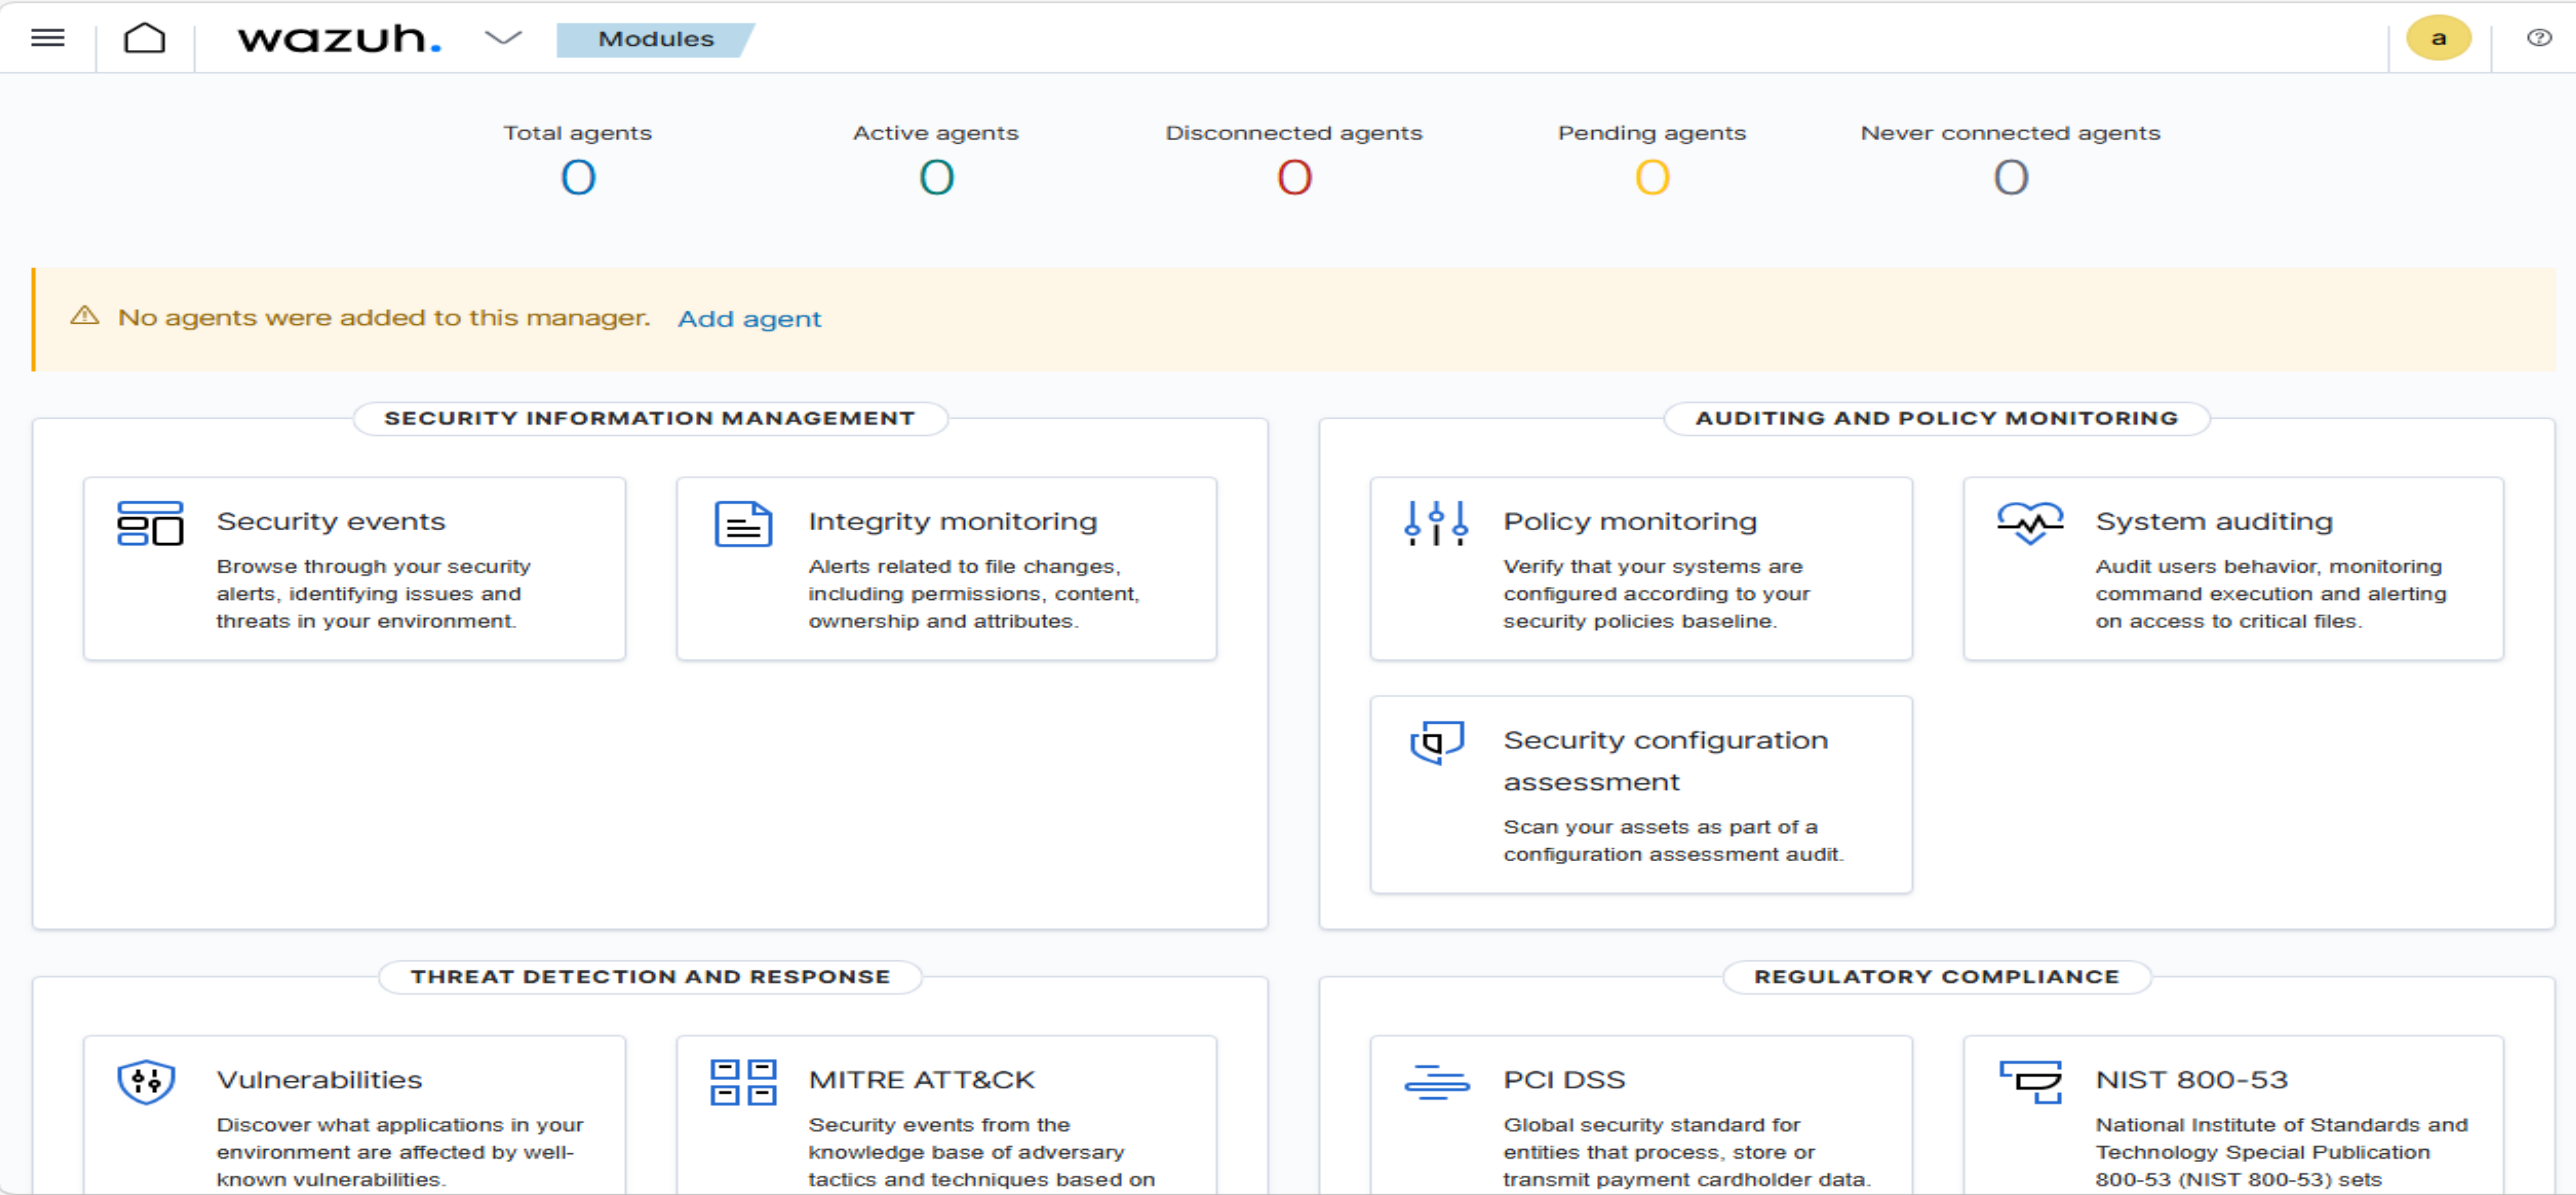This screenshot has width=2576, height=1195.
Task: Click the 'Active agents' label
Action: [936, 133]
